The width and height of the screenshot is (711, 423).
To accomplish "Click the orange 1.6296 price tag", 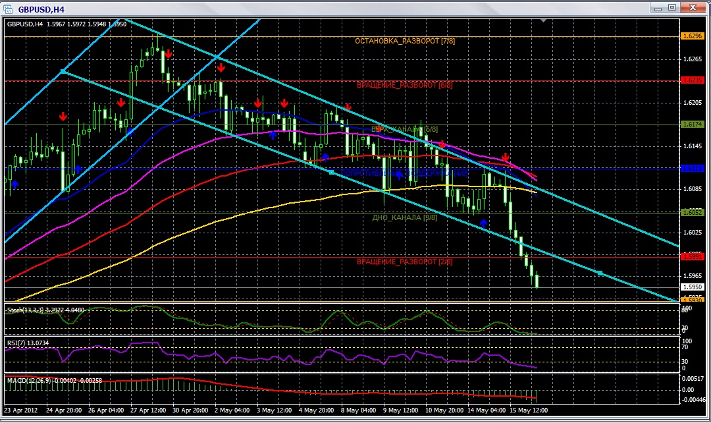I will [692, 36].
